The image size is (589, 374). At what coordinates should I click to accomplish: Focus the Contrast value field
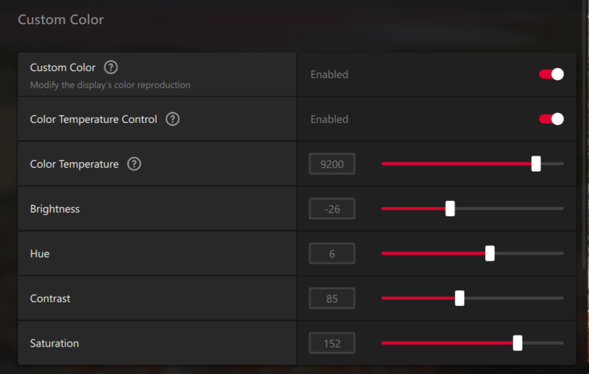(x=333, y=299)
